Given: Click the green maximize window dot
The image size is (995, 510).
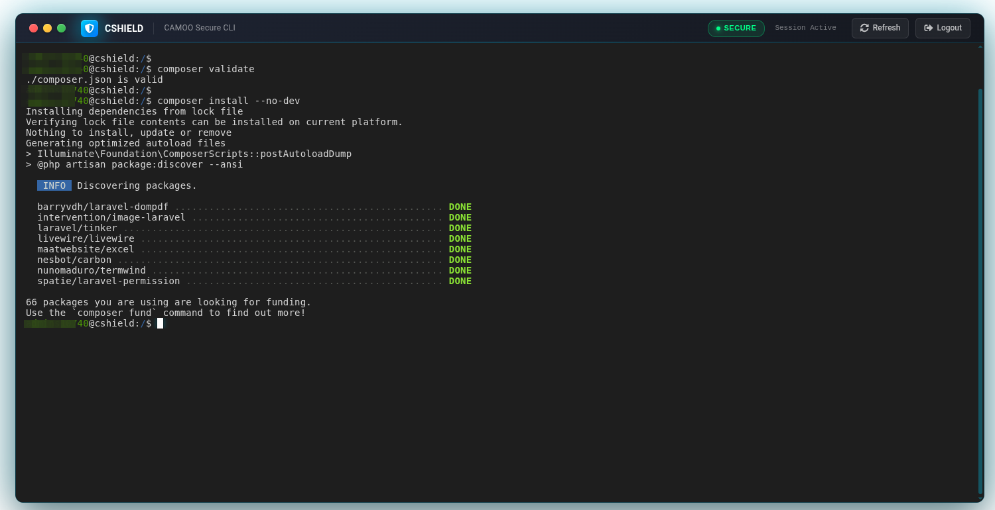Looking at the screenshot, I should 61,28.
